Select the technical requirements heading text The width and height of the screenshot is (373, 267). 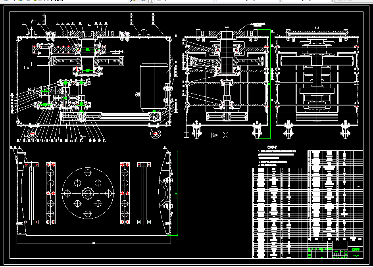[272, 147]
